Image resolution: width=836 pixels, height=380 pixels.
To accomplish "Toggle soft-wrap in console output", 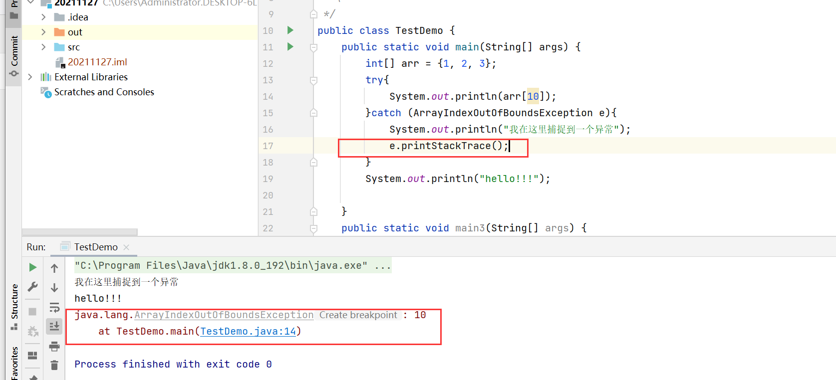I will (x=54, y=307).
